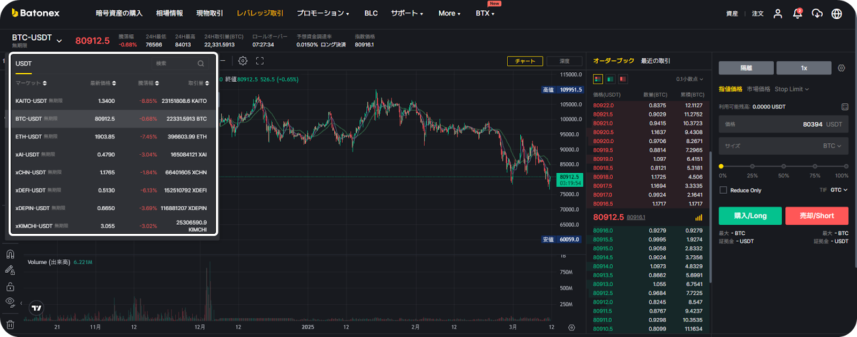The image size is (857, 337).
Task: Switch chart view to 深度 toggle
Action: click(565, 61)
